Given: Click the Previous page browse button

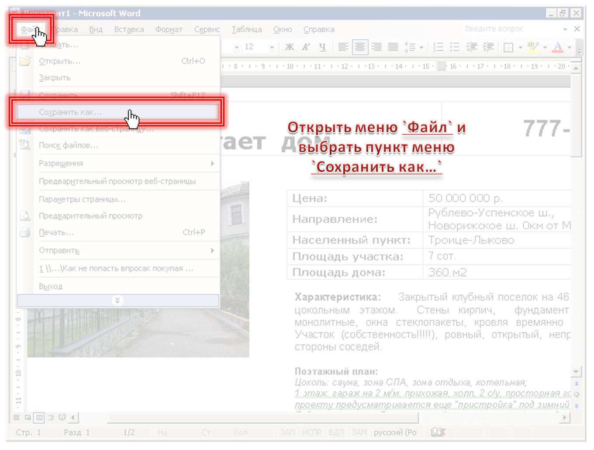Looking at the screenshot, I should (577, 384).
